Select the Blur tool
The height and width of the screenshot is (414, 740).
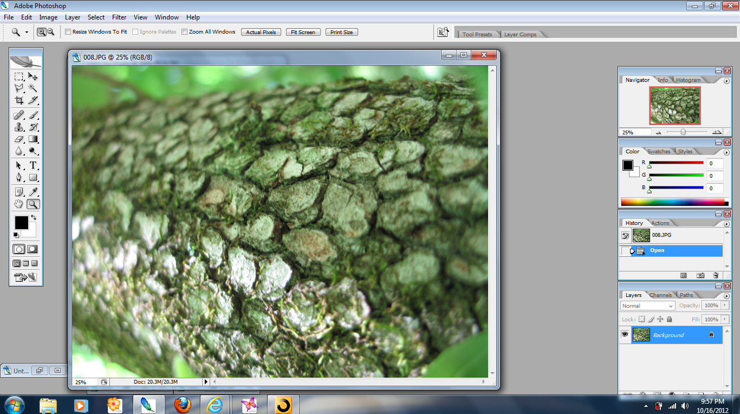(x=19, y=151)
